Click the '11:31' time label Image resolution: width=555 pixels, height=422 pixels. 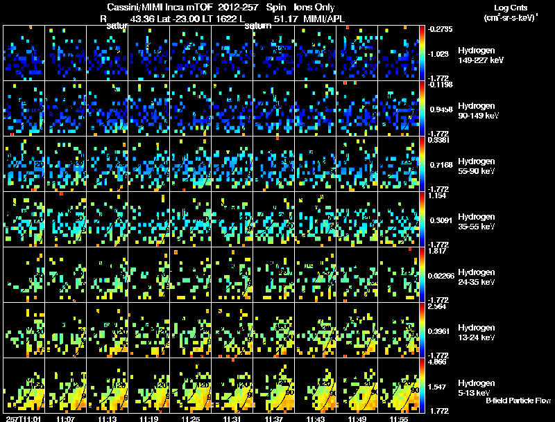(232, 419)
